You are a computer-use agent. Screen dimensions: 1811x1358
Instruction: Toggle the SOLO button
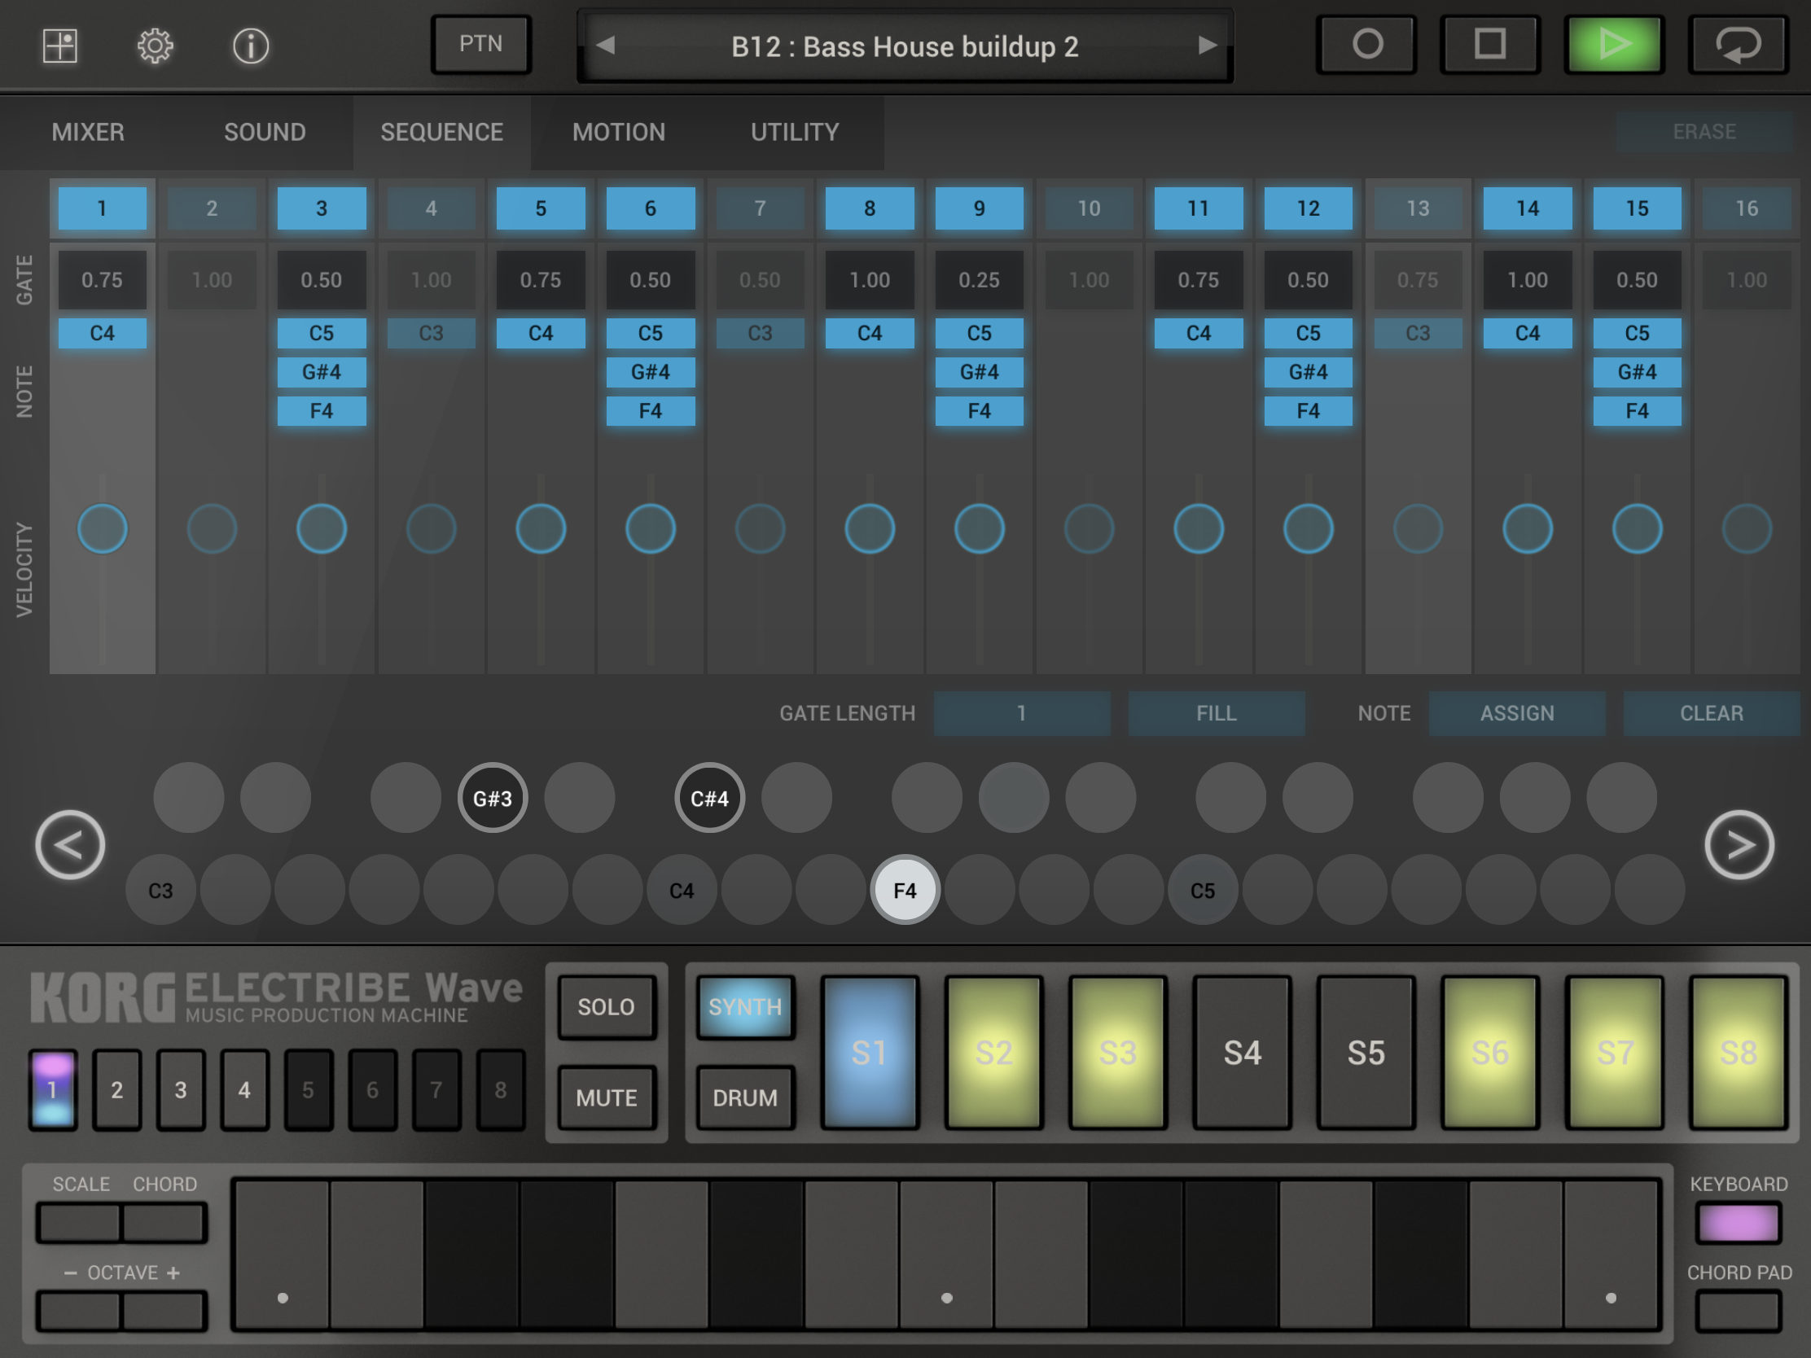[x=607, y=1007]
